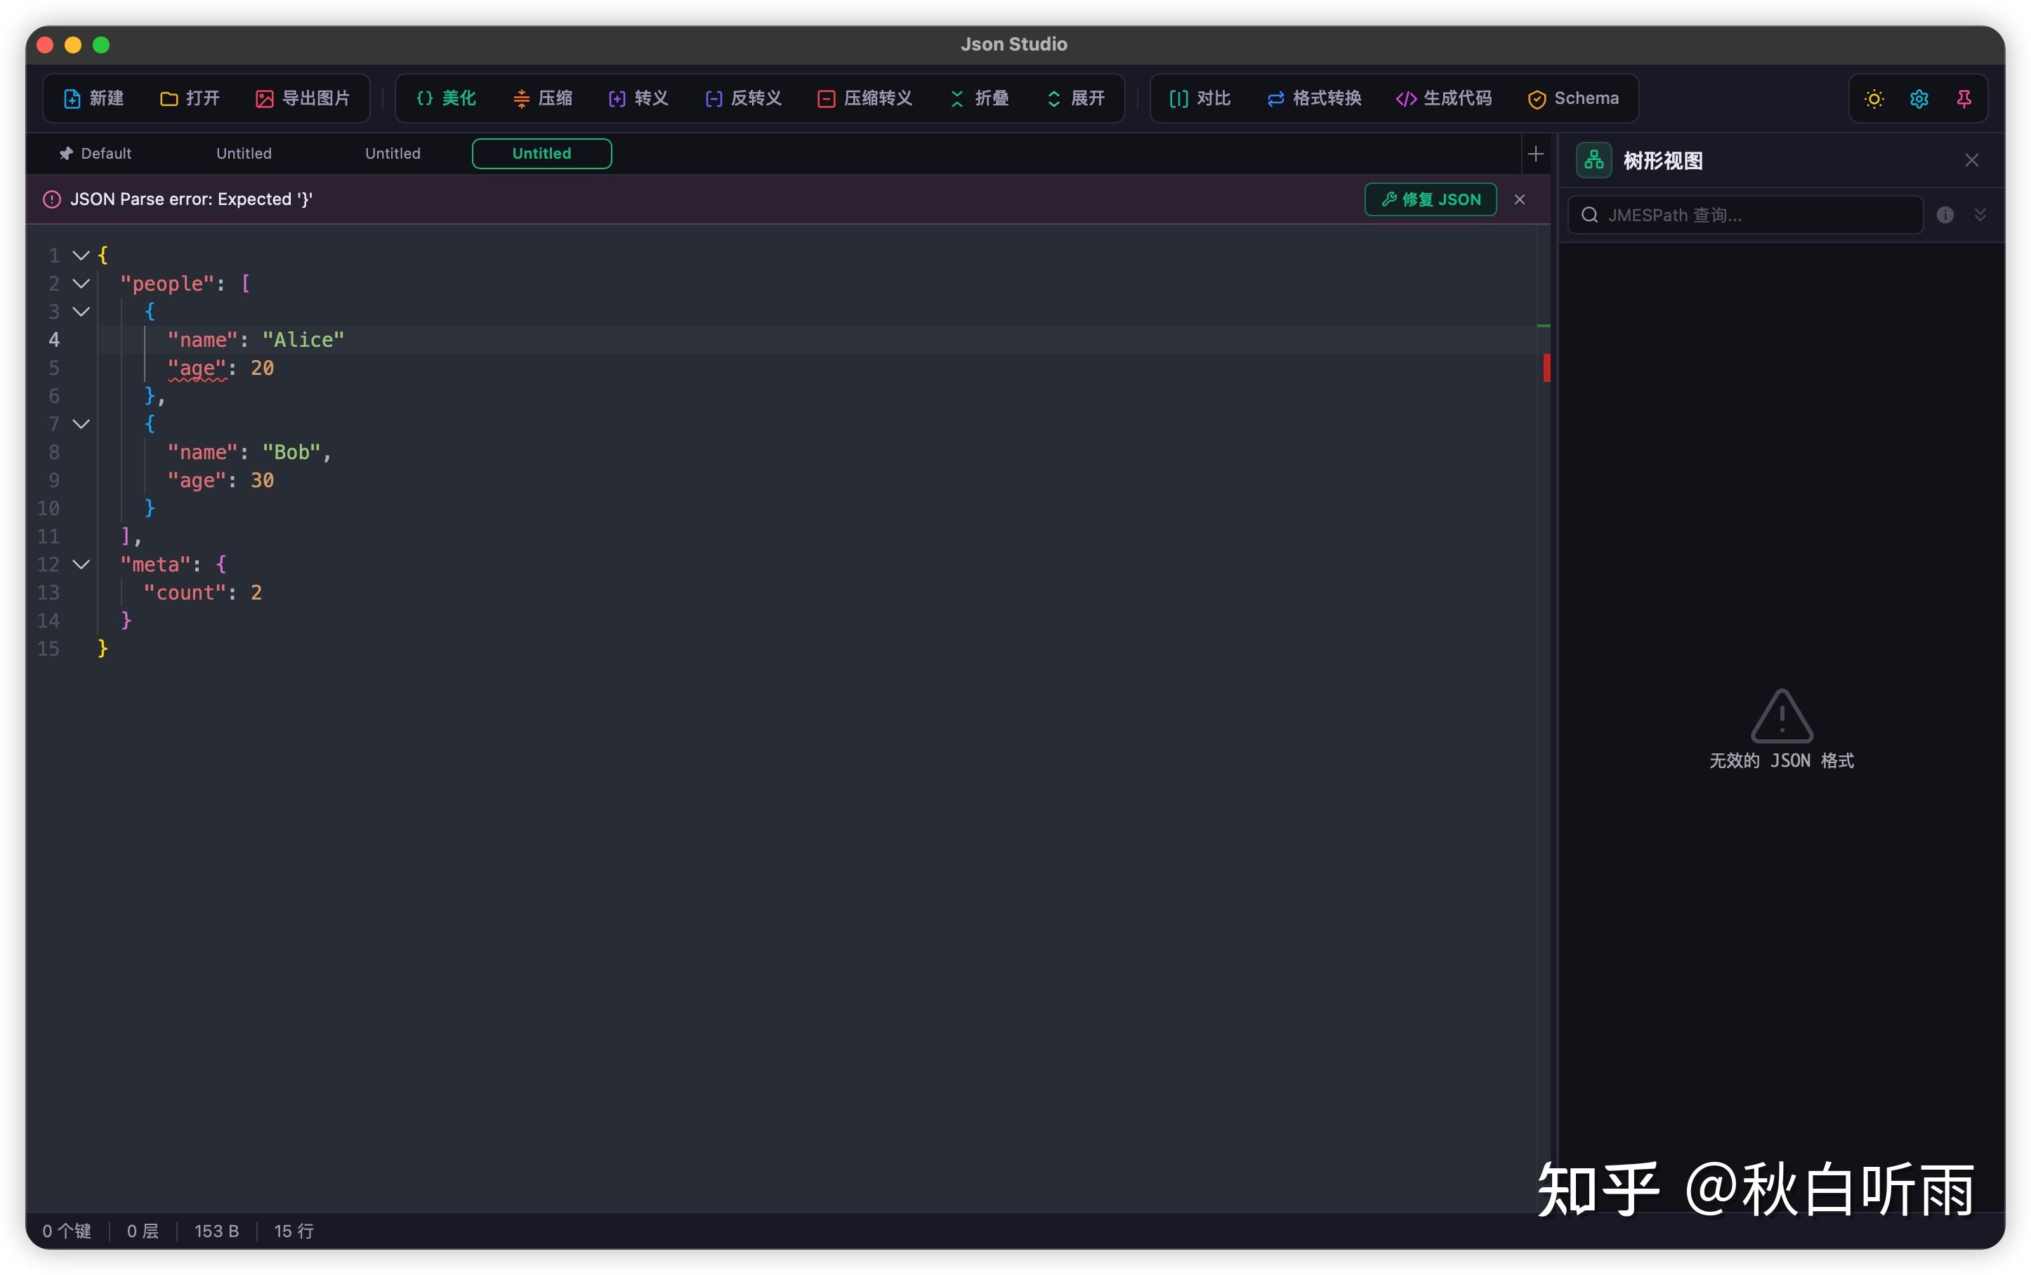Collapse the "people" array on line 2
Viewport: 2031px width, 1275px height.
pyautogui.click(x=81, y=284)
